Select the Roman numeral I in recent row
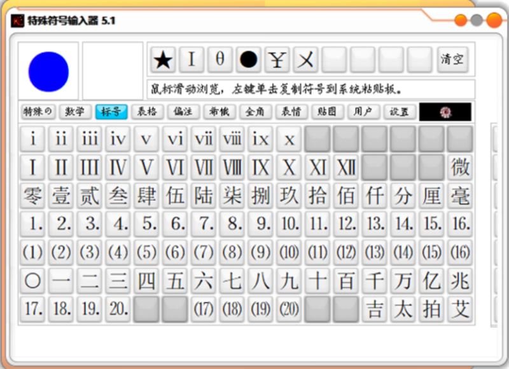The width and height of the screenshot is (509, 369). (192, 60)
